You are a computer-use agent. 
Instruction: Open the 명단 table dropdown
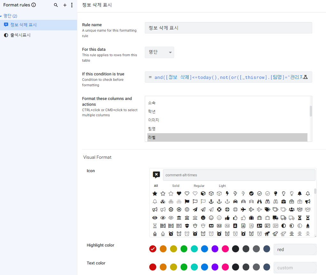tap(159, 52)
